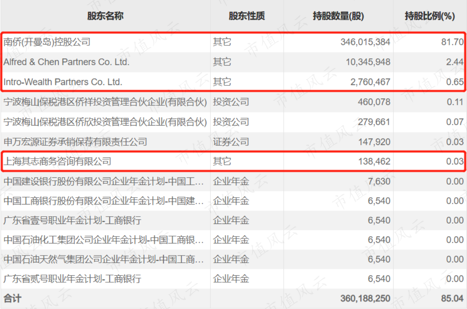Click the 股东名称 column header
The image size is (467, 309).
click(105, 16)
